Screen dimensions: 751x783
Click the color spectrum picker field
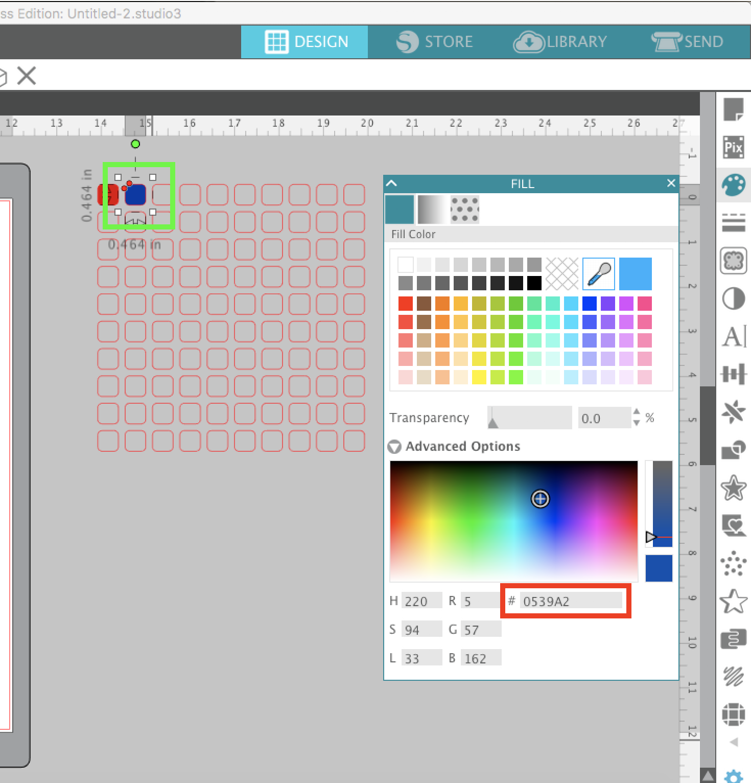click(x=513, y=521)
